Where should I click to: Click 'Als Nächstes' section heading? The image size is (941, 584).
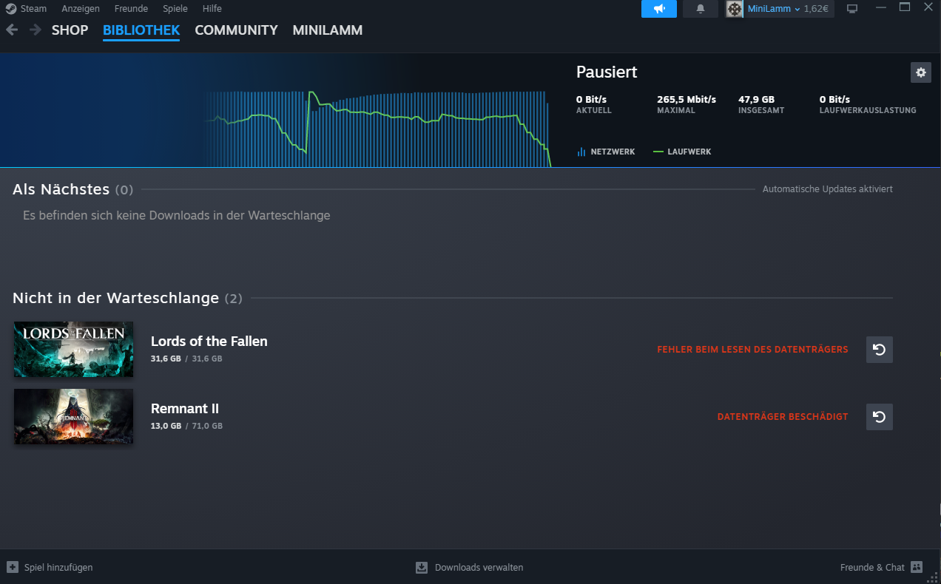tap(61, 189)
